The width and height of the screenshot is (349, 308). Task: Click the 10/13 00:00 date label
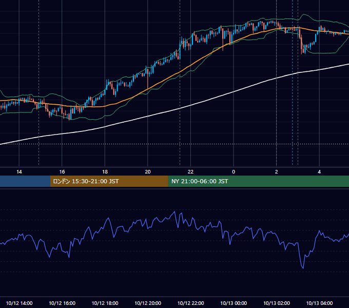click(234, 303)
